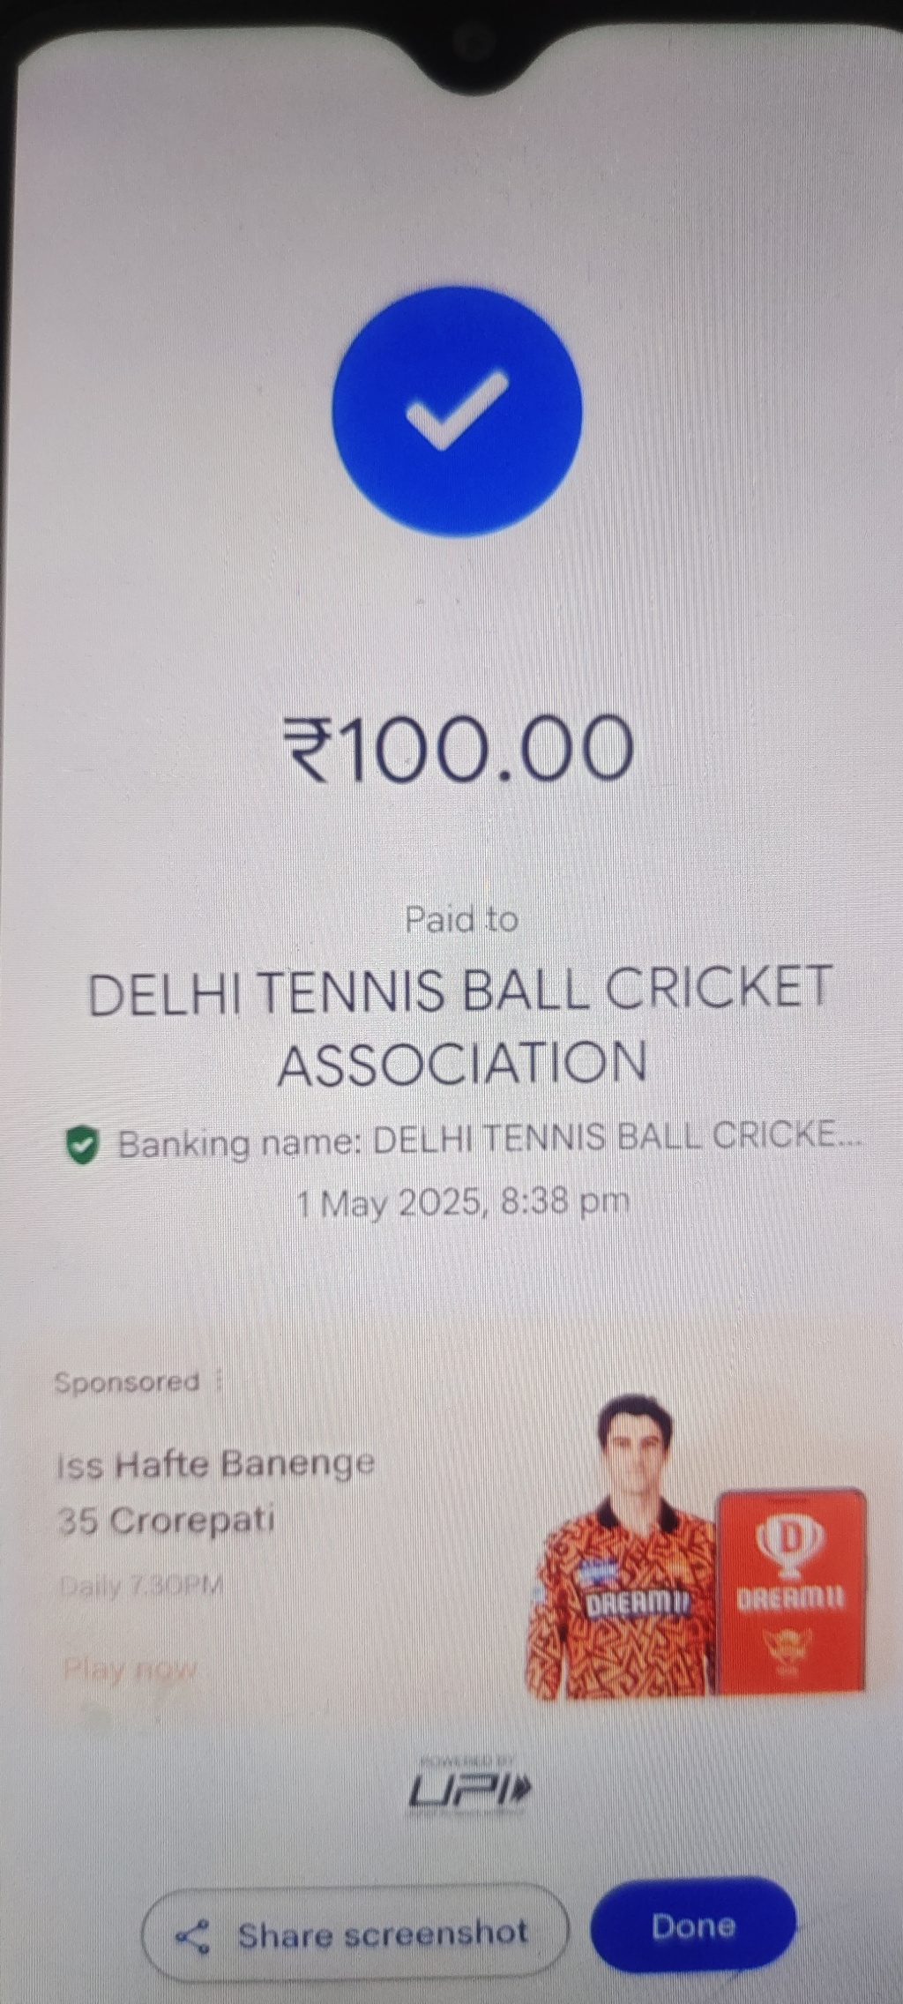Screen dimensions: 903x2004
Task: Open the Iss Hafte Banenge ad headline
Action: click(x=215, y=1464)
